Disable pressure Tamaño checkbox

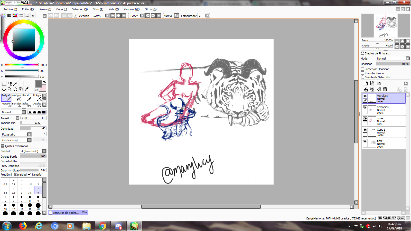[30, 175]
